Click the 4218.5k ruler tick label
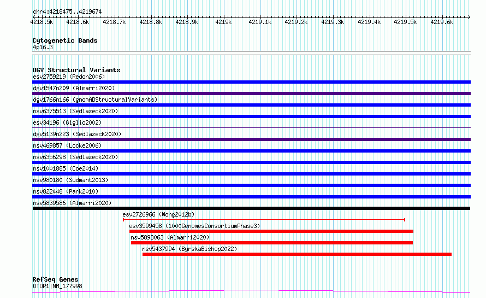Viewport: 486px width, 298px height. [x=42, y=22]
